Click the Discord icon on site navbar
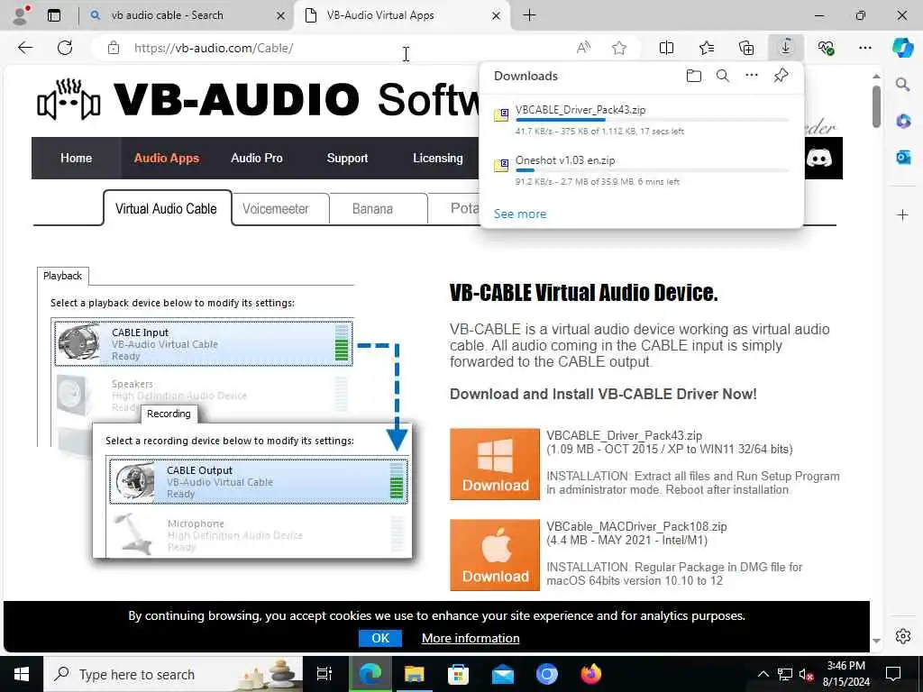Screen dimensions: 923x692 point(818,158)
